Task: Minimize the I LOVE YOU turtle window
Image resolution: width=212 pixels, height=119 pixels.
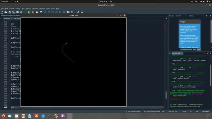Action: click(117, 16)
